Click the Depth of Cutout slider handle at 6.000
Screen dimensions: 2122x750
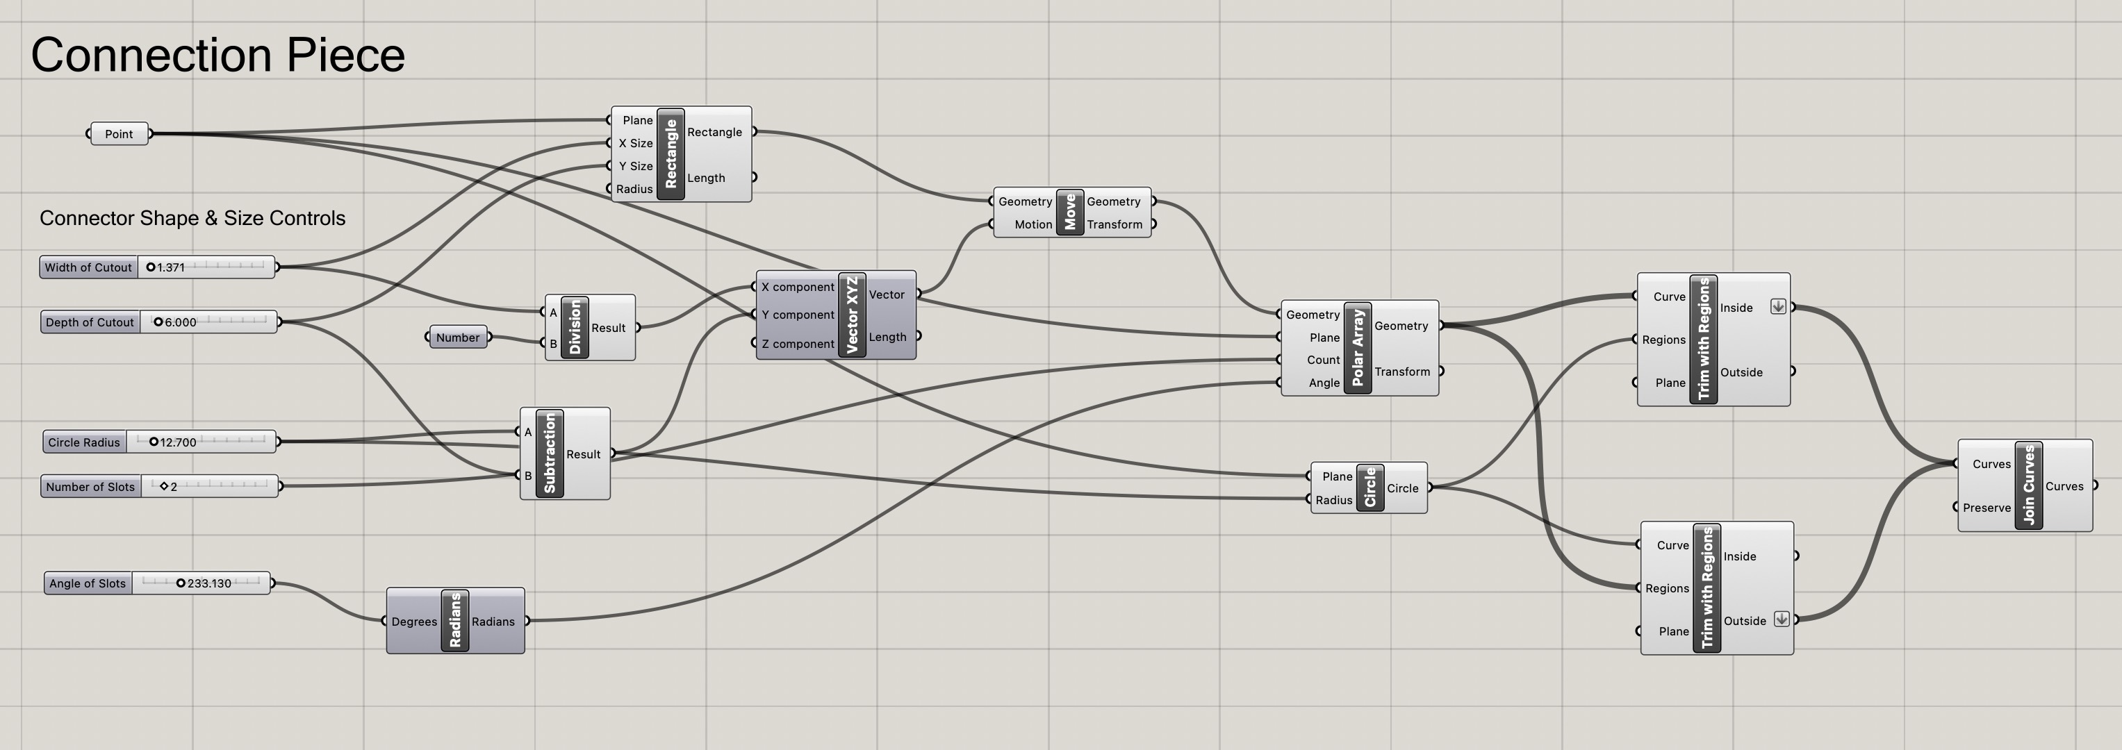point(158,322)
